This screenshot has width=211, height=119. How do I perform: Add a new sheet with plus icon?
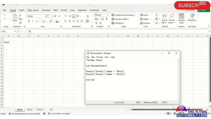click(x=51, y=109)
